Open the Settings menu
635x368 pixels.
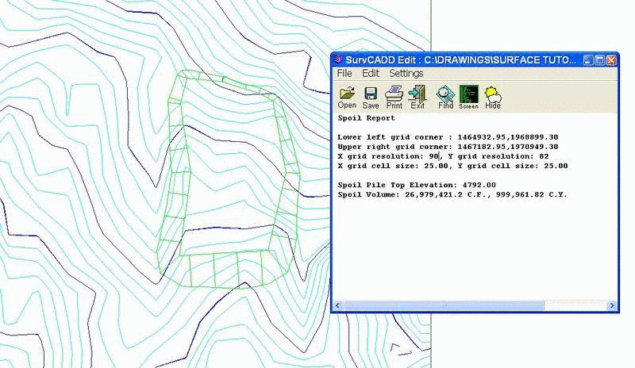(406, 73)
